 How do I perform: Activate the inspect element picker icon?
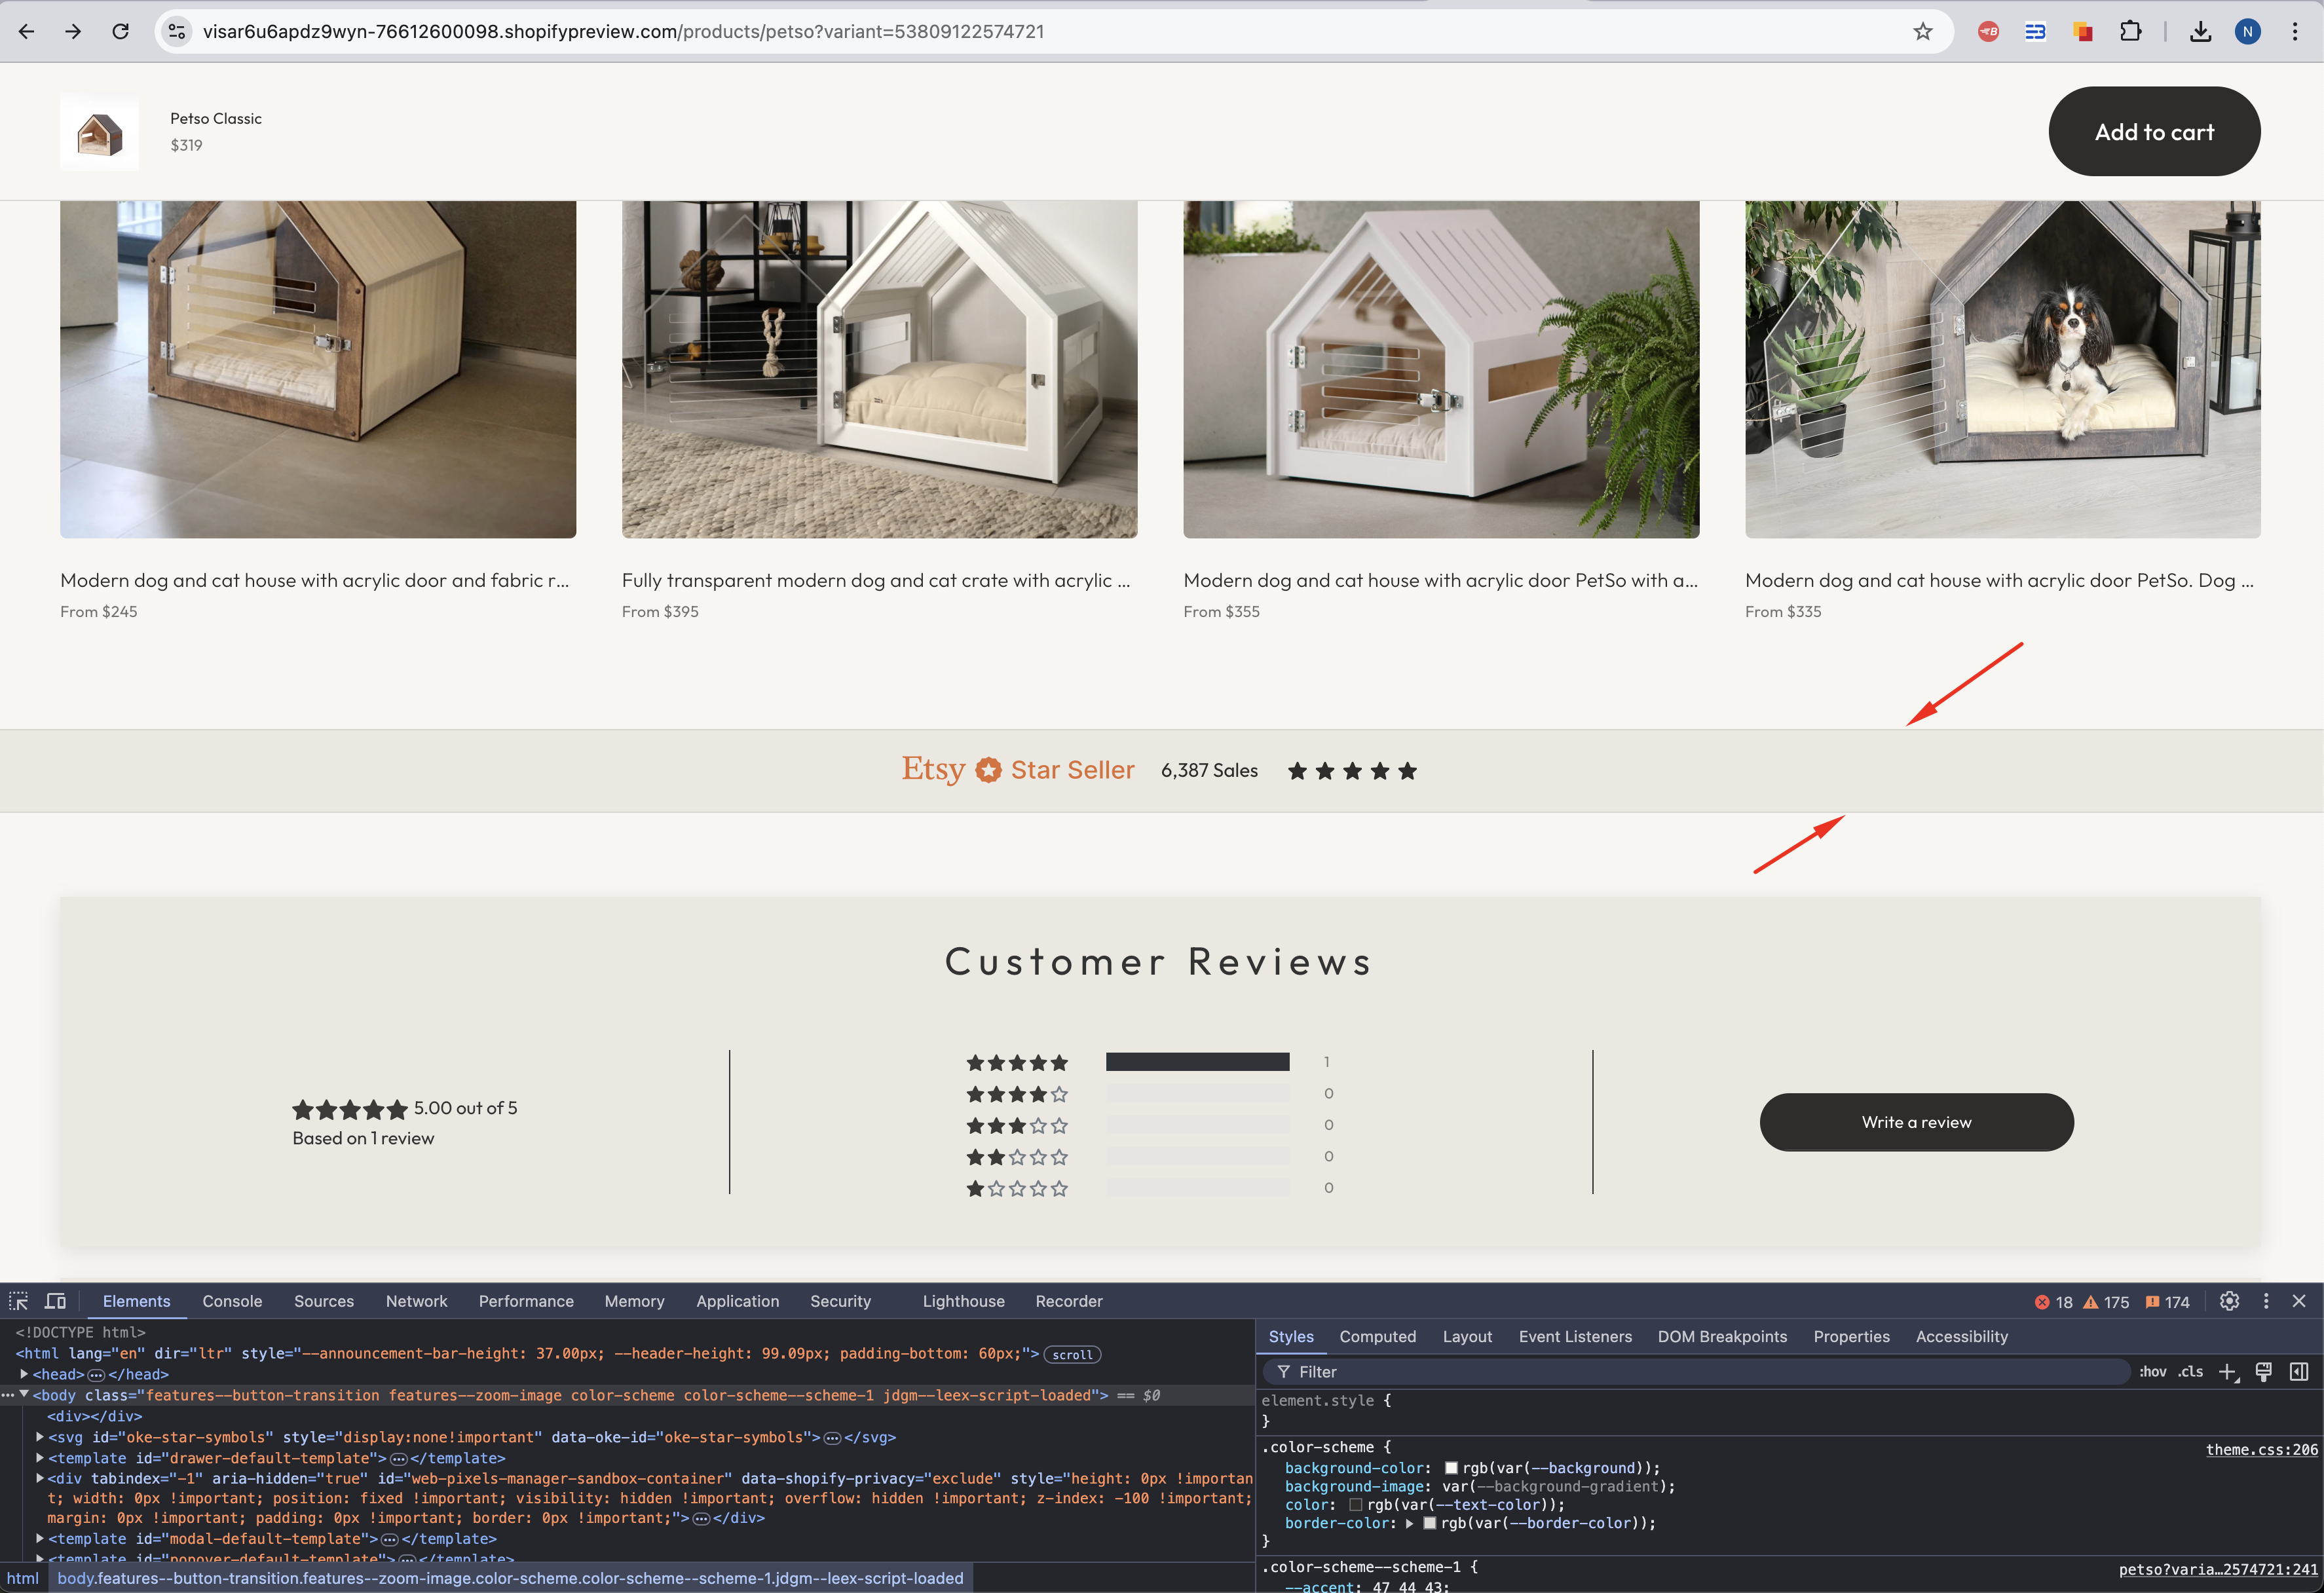click(x=18, y=1301)
